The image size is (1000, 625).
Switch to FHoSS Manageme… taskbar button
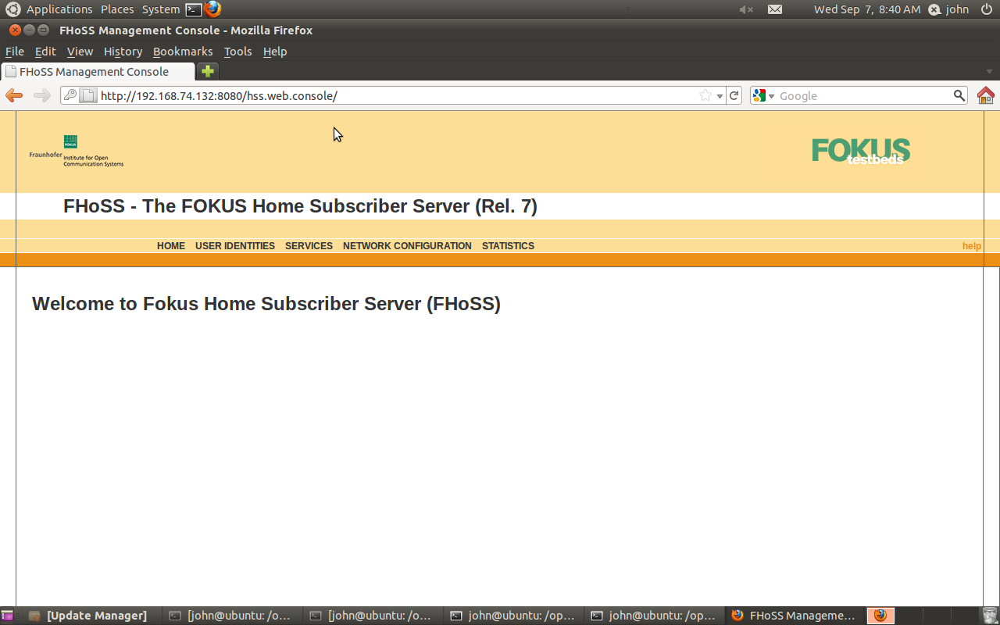[795, 616]
